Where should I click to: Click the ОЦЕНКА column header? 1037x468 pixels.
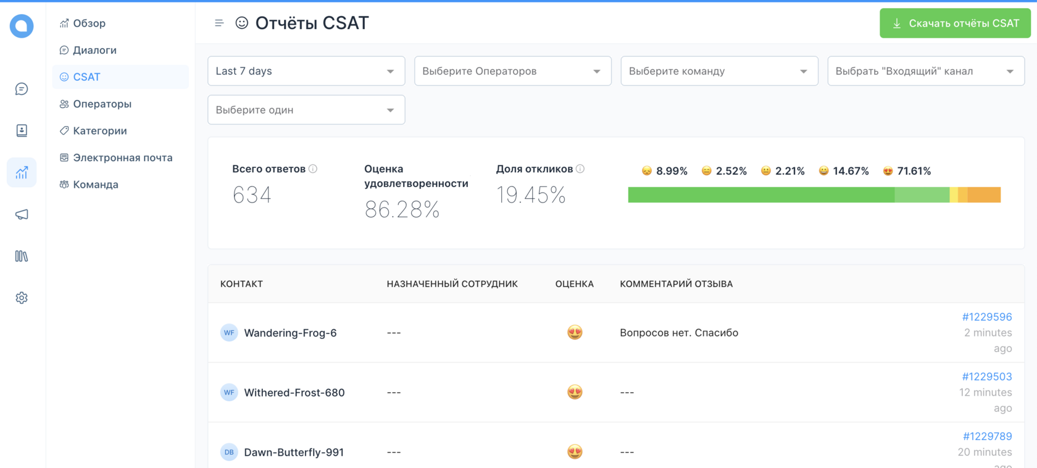click(575, 284)
